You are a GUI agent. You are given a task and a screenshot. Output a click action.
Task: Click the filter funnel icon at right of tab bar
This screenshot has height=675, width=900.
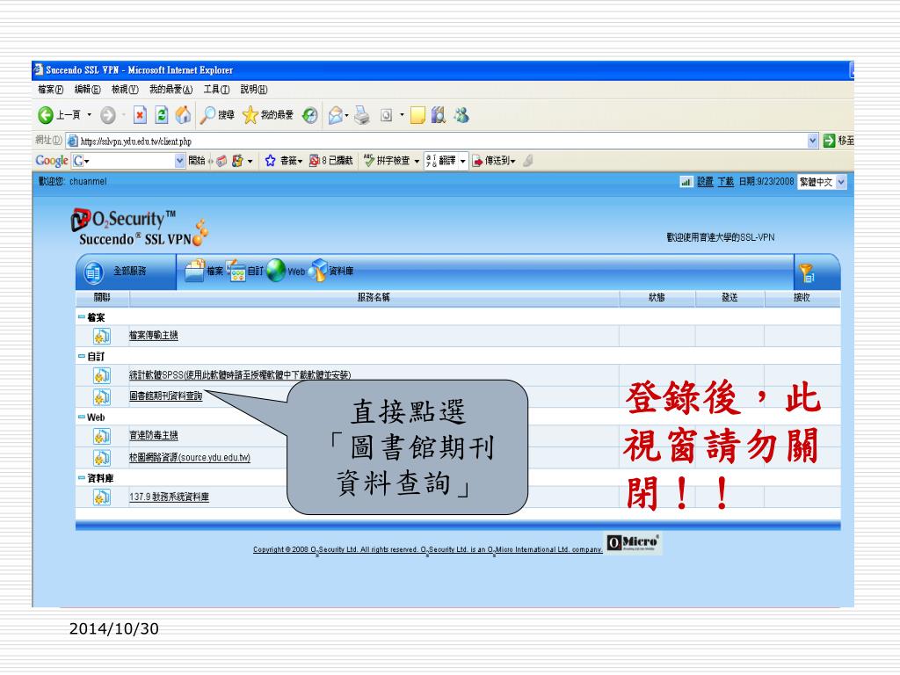pos(807,273)
